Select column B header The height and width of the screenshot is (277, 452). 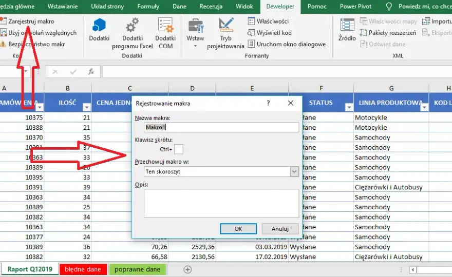point(68,88)
